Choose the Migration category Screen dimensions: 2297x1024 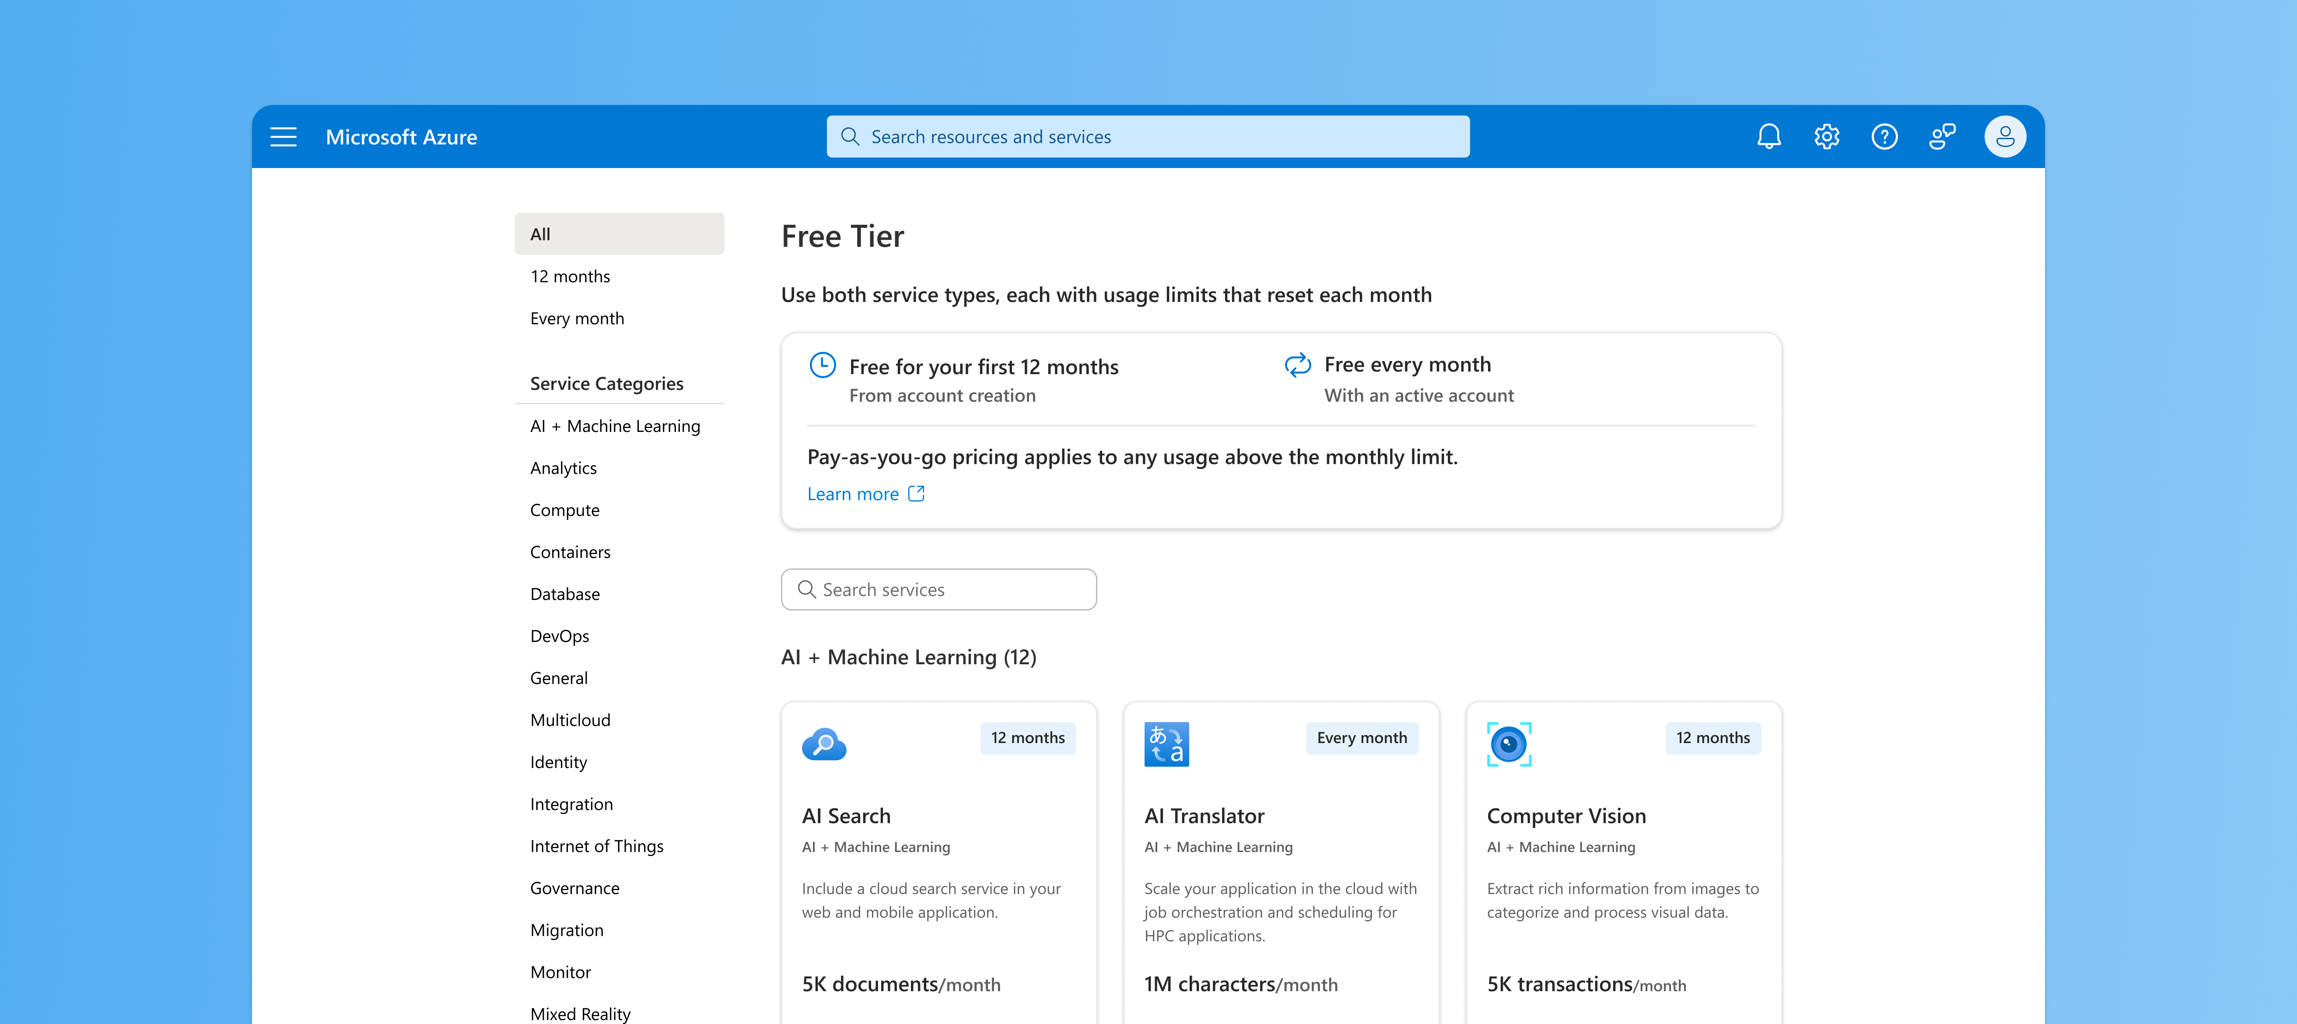pyautogui.click(x=566, y=929)
